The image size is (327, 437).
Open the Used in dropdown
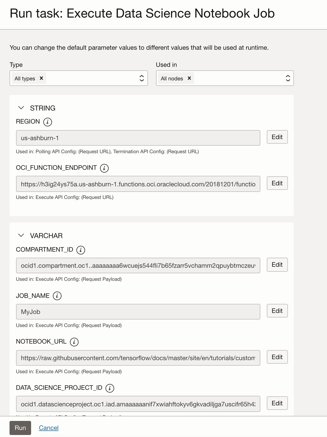[x=288, y=78]
